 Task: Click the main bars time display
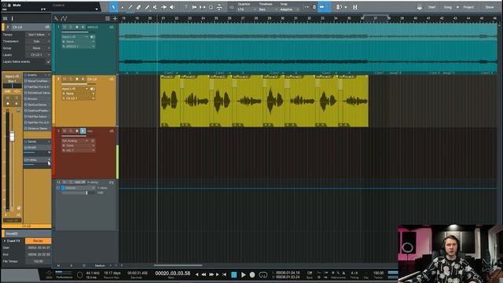(173, 274)
